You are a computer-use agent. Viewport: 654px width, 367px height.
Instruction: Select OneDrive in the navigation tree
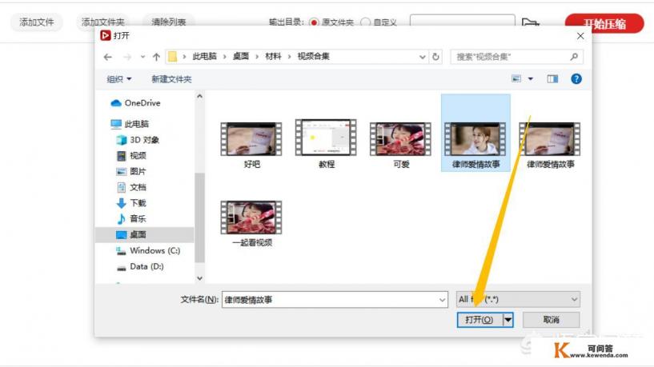(135, 103)
